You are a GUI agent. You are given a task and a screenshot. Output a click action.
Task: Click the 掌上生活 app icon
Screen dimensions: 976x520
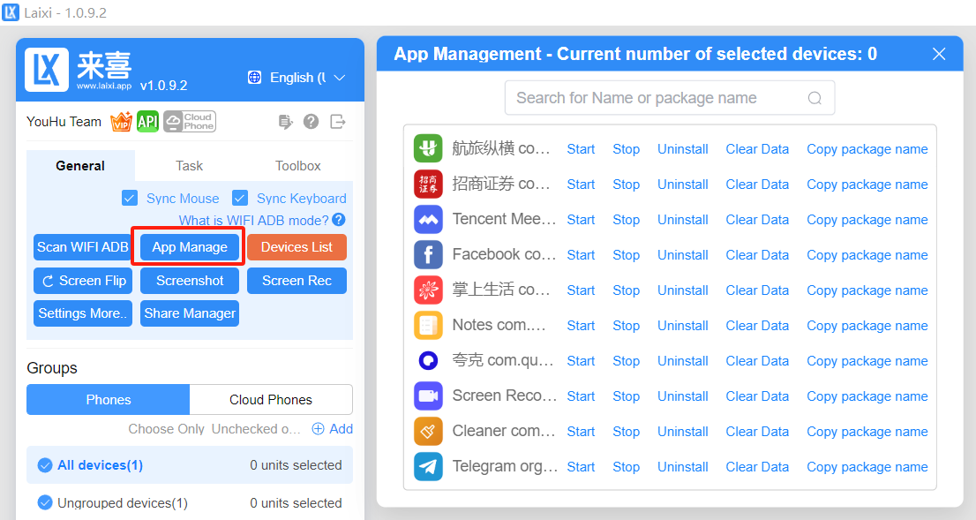(428, 290)
